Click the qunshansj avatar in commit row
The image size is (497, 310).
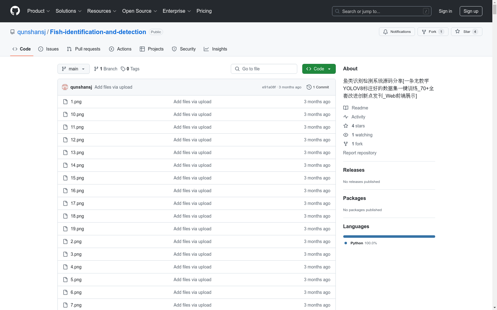[x=65, y=87]
